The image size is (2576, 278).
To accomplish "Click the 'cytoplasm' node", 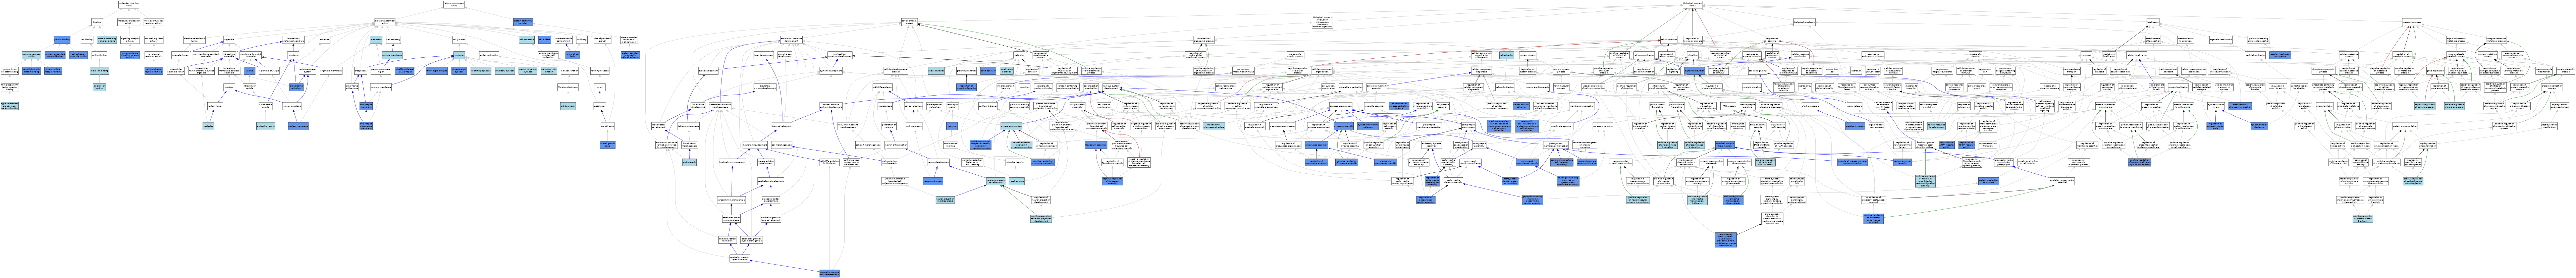I will 293,55.
